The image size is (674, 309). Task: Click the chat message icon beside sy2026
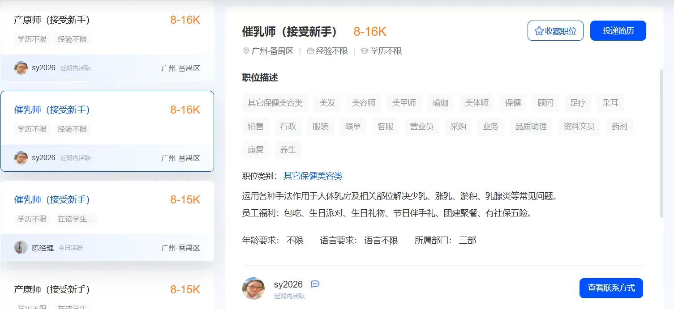315,284
